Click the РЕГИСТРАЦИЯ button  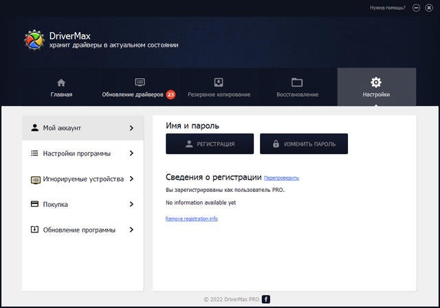[x=210, y=144]
